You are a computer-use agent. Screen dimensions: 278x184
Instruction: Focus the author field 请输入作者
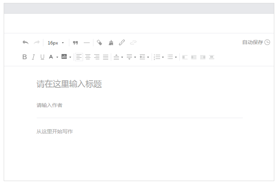click(x=49, y=106)
